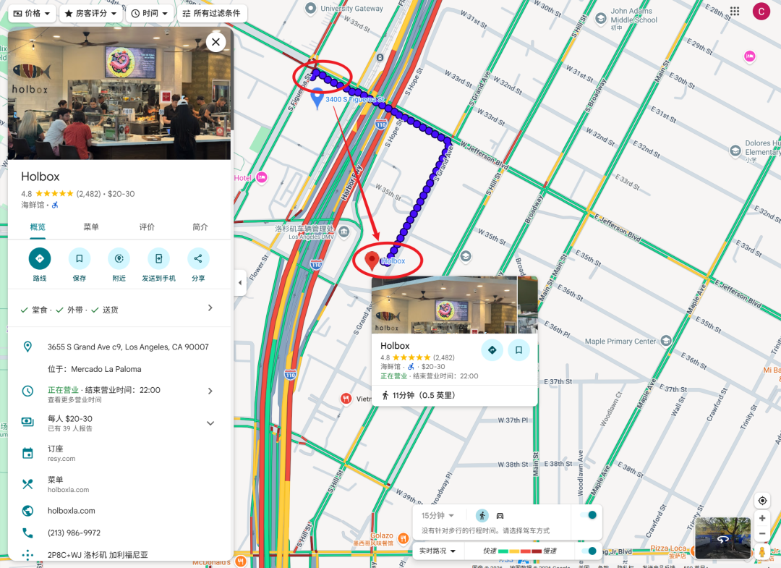Click 所有过滤条件 all filters button
This screenshot has width=781, height=568.
point(212,14)
